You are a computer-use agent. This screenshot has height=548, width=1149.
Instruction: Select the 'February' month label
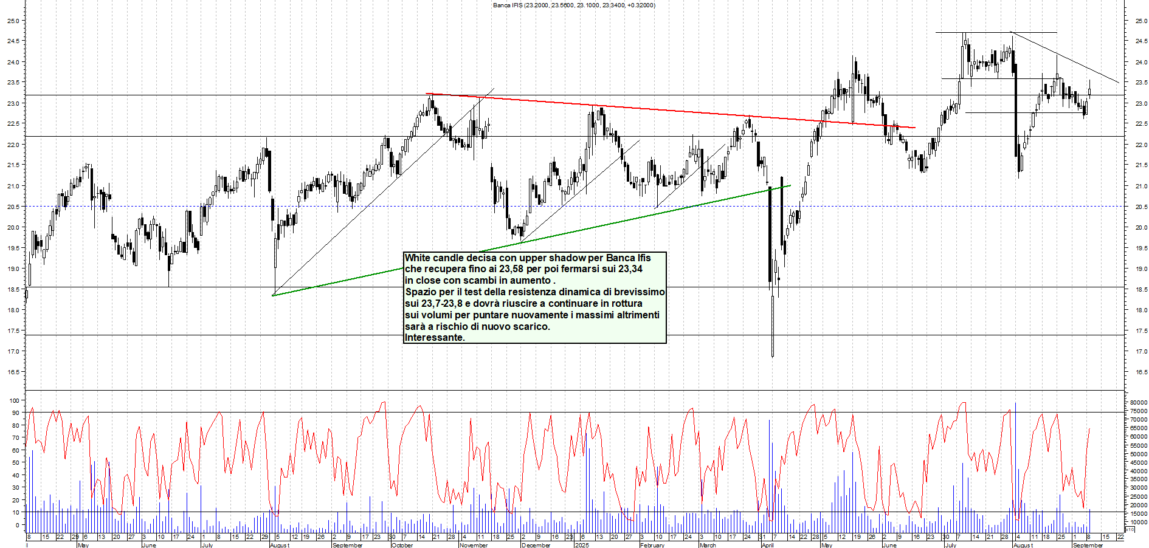click(x=652, y=545)
